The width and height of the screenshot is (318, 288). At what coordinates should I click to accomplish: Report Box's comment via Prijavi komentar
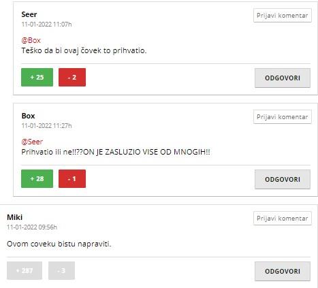point(283,117)
